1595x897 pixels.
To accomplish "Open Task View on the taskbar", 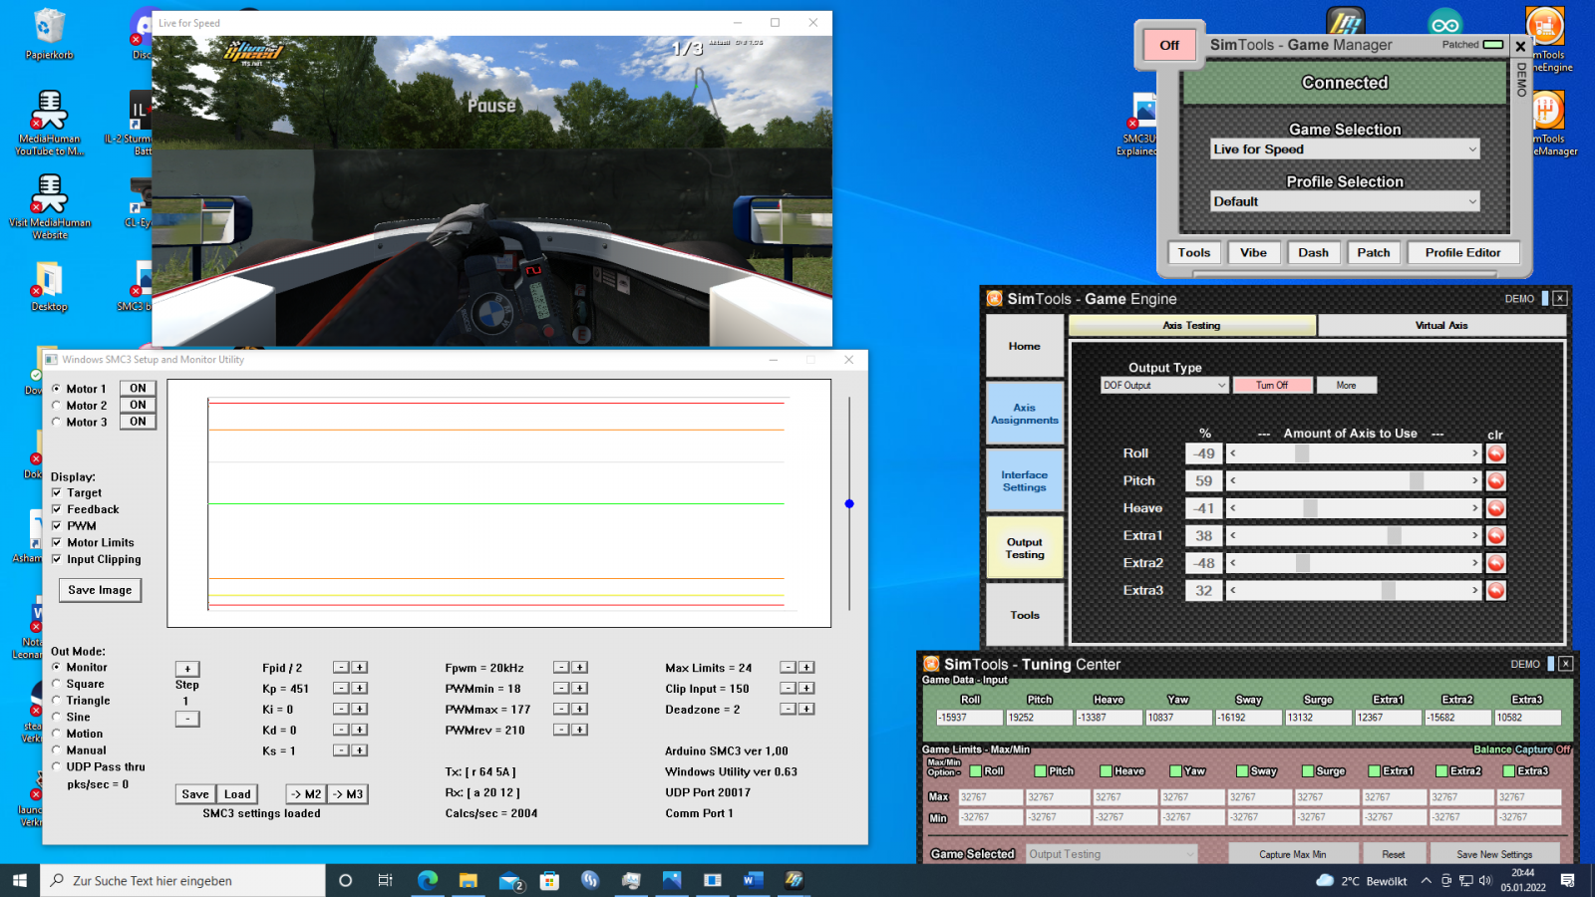I will (386, 880).
